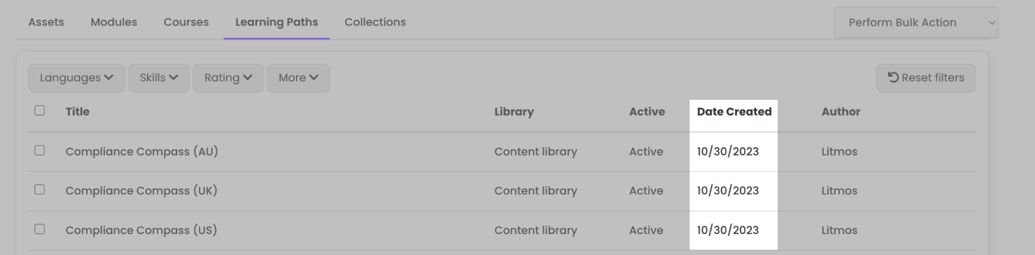This screenshot has height=255, width=1035.
Task: Check the Compliance Compass (AU) row checkbox
Action: 39,151
